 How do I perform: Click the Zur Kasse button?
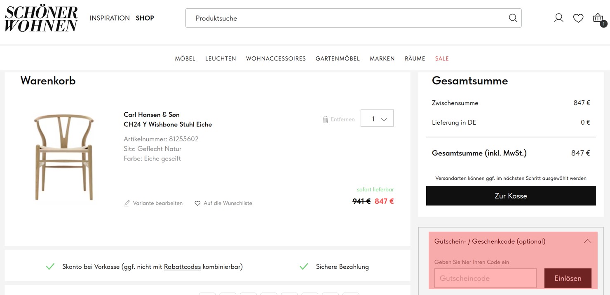pos(511,196)
